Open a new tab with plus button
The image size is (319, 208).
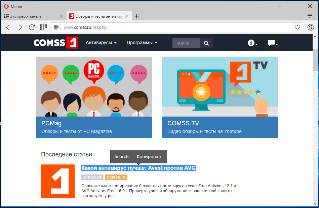[137, 16]
